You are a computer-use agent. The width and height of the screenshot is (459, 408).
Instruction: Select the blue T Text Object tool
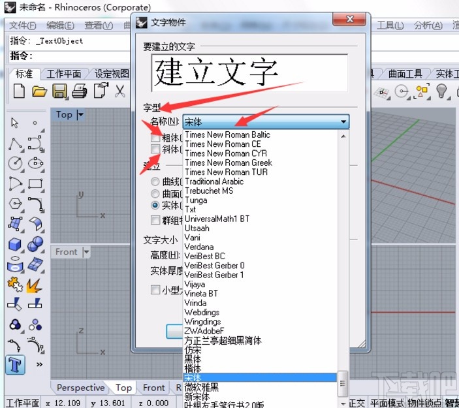pyautogui.click(x=15, y=365)
